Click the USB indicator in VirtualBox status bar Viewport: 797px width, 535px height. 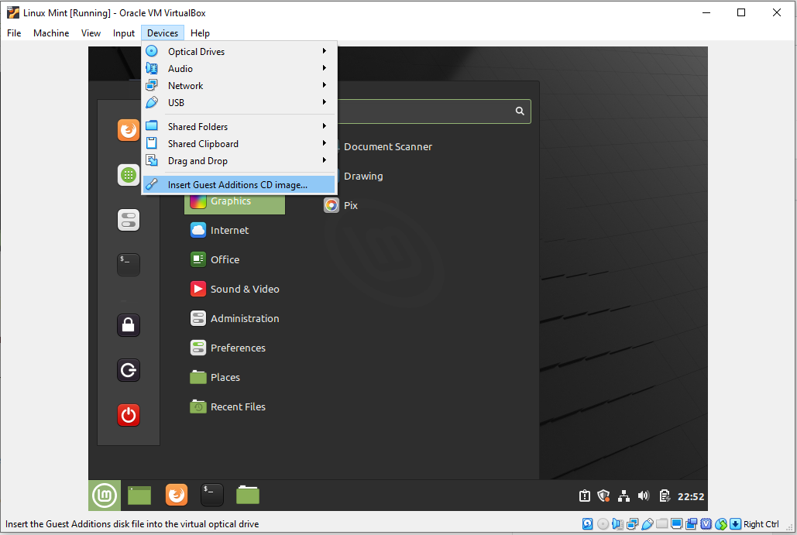click(x=647, y=524)
